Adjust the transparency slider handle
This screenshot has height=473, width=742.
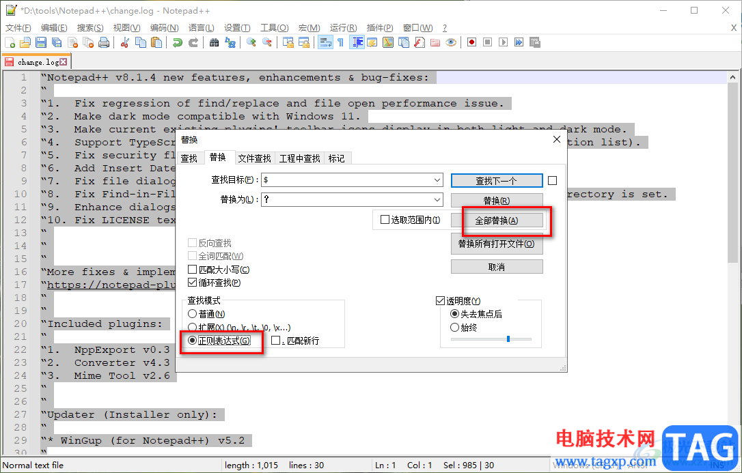(x=508, y=339)
